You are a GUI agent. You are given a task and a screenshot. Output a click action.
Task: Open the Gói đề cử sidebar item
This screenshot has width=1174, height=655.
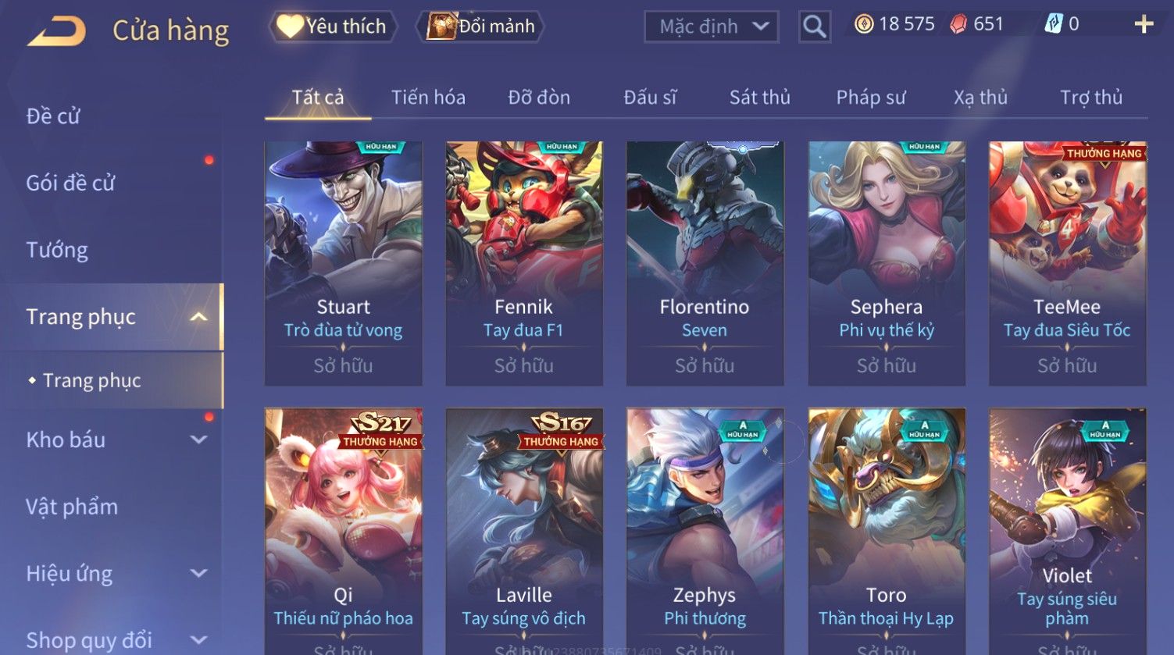(x=70, y=183)
